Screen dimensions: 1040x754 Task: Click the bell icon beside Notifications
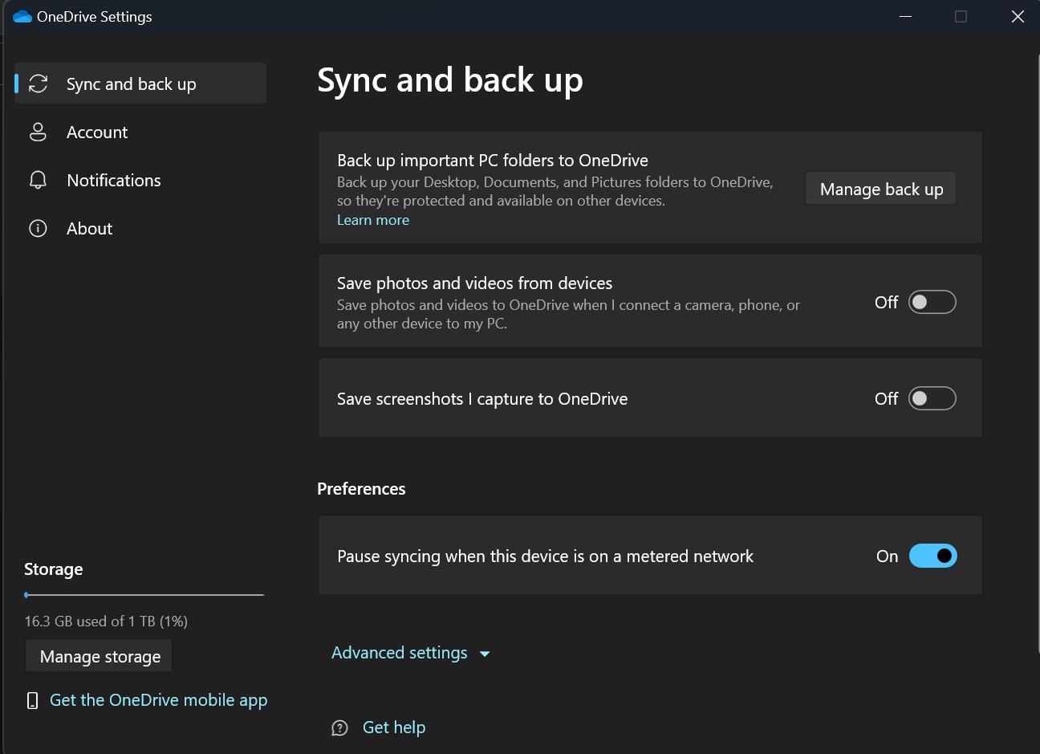pyautogui.click(x=38, y=180)
